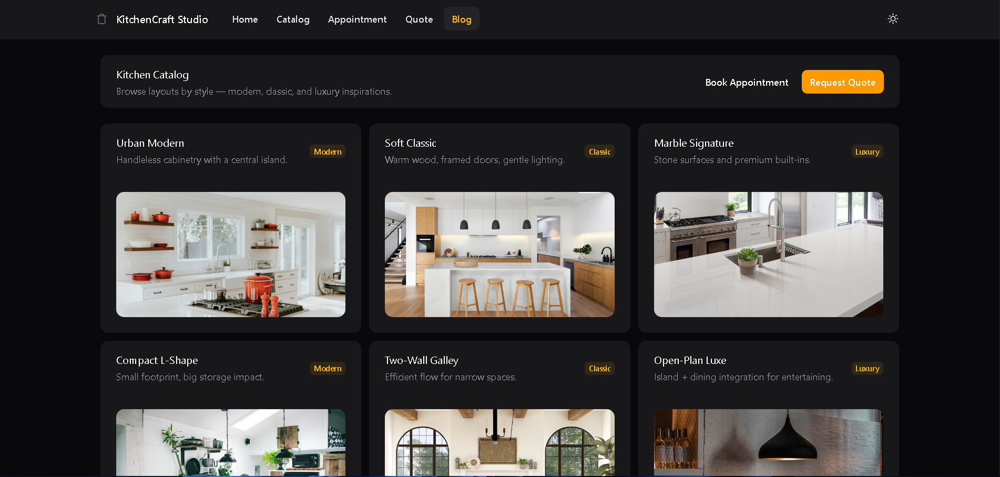
Task: View the Open-Plan Luxe kitchen image
Action: click(769, 443)
